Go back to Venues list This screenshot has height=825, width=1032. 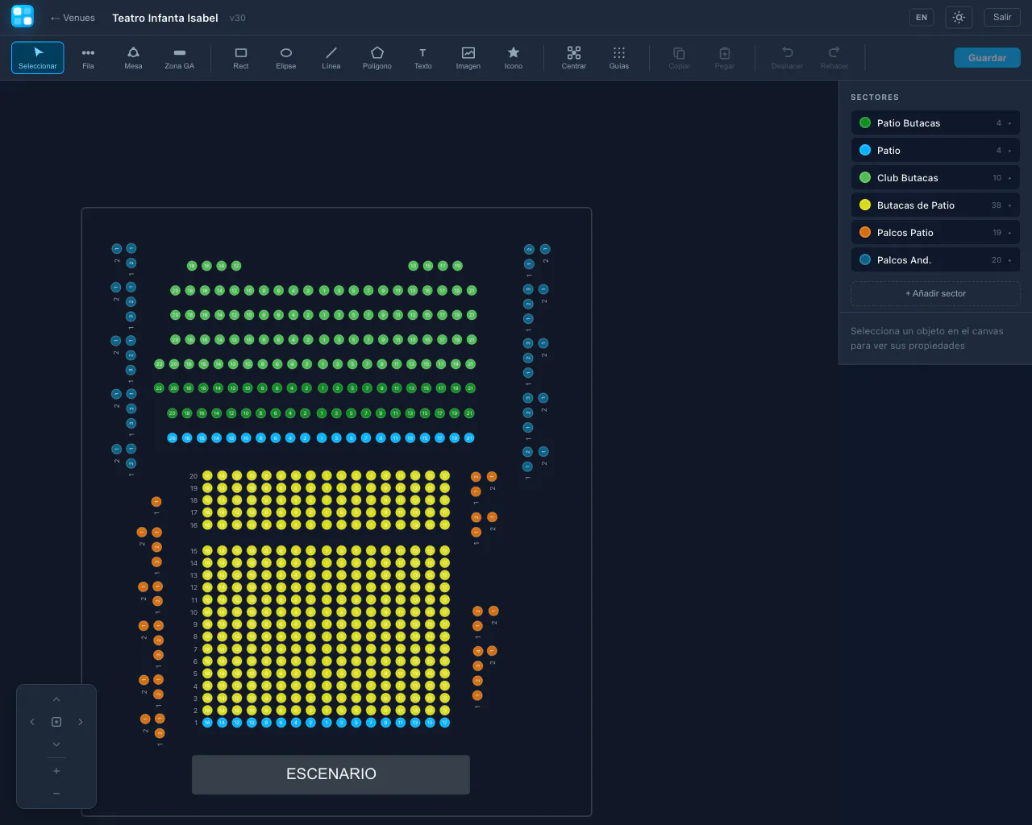[73, 18]
